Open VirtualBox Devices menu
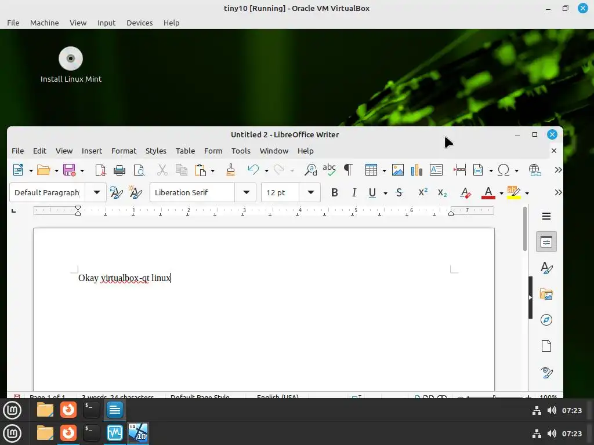 pos(139,23)
